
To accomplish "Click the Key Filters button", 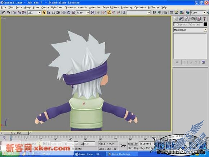I will (147, 148).
